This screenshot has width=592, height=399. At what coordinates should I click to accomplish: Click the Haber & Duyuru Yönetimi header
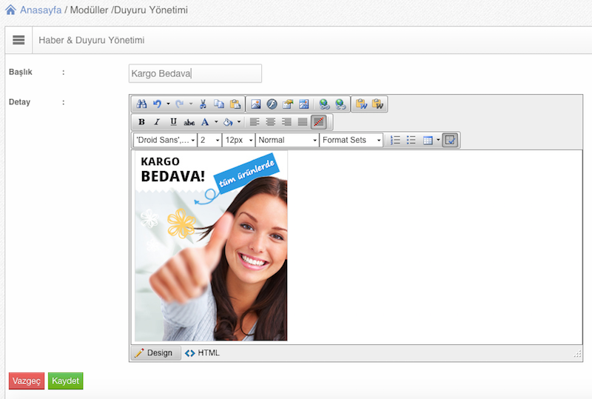91,40
